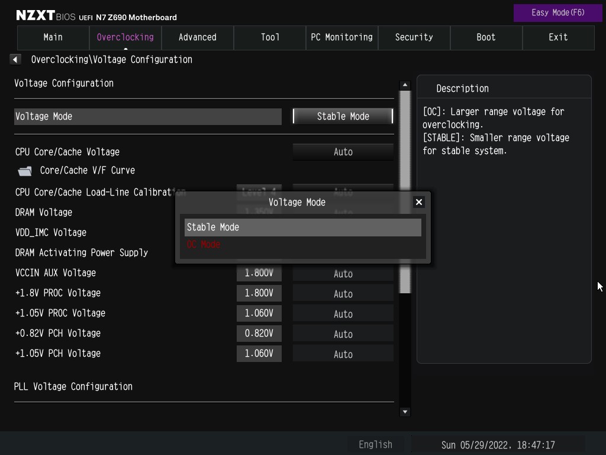This screenshot has width=606, height=455.
Task: Open the Core/Cache V/F Curve folder
Action: tap(87, 171)
